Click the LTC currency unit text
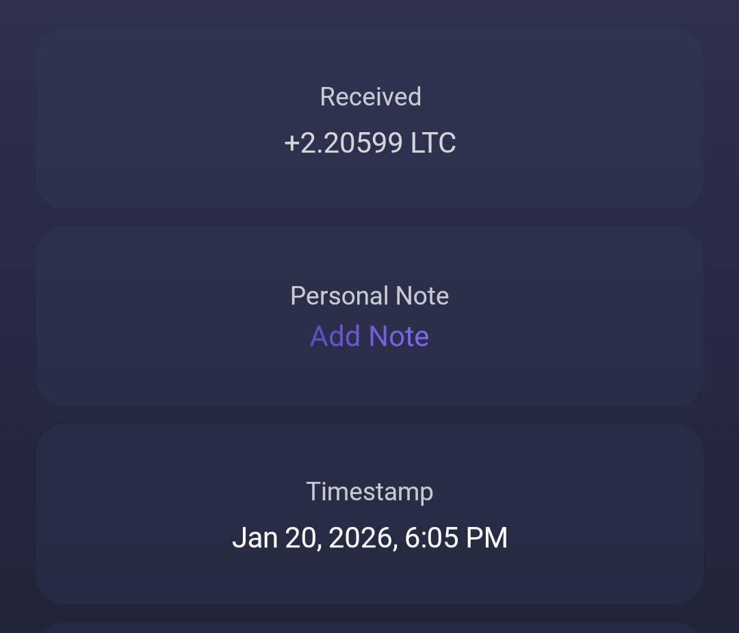This screenshot has width=739, height=633. (x=433, y=143)
